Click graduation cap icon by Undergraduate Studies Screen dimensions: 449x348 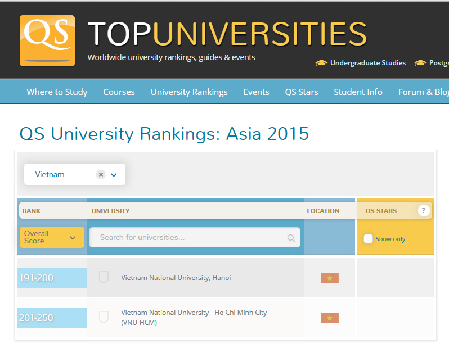pos(321,63)
